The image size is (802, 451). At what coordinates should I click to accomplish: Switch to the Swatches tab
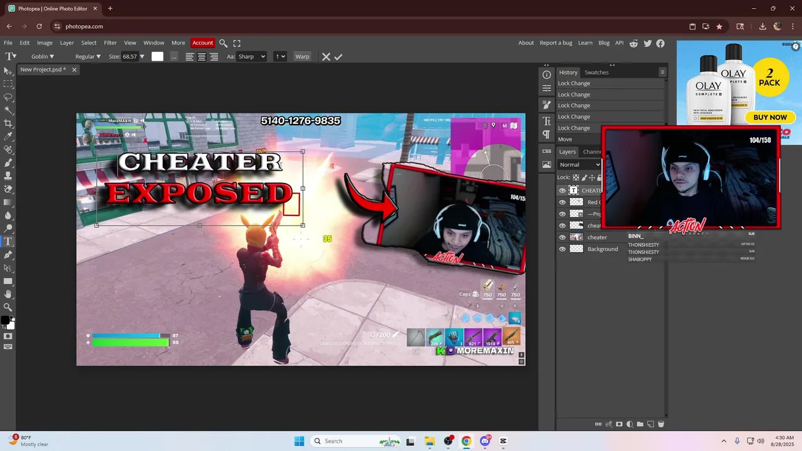coord(596,72)
